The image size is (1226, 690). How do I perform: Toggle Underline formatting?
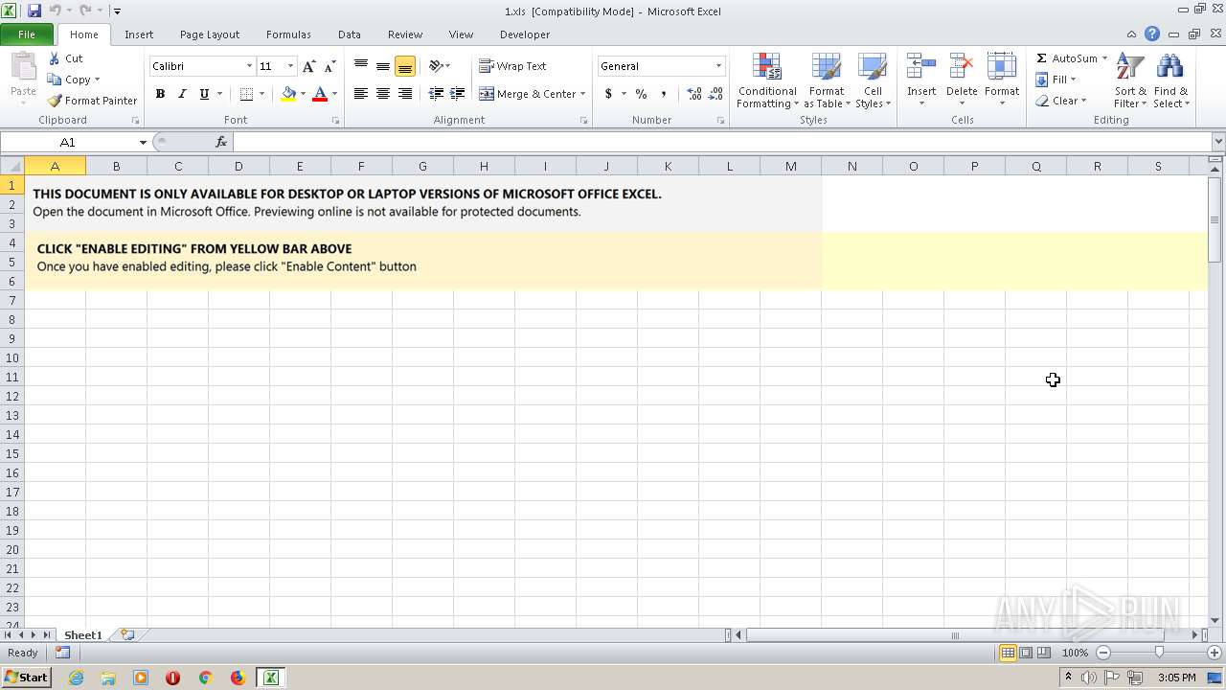coord(204,94)
